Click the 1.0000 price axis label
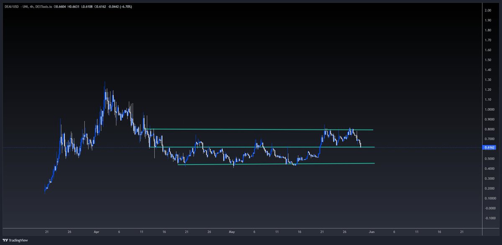 (x=489, y=110)
